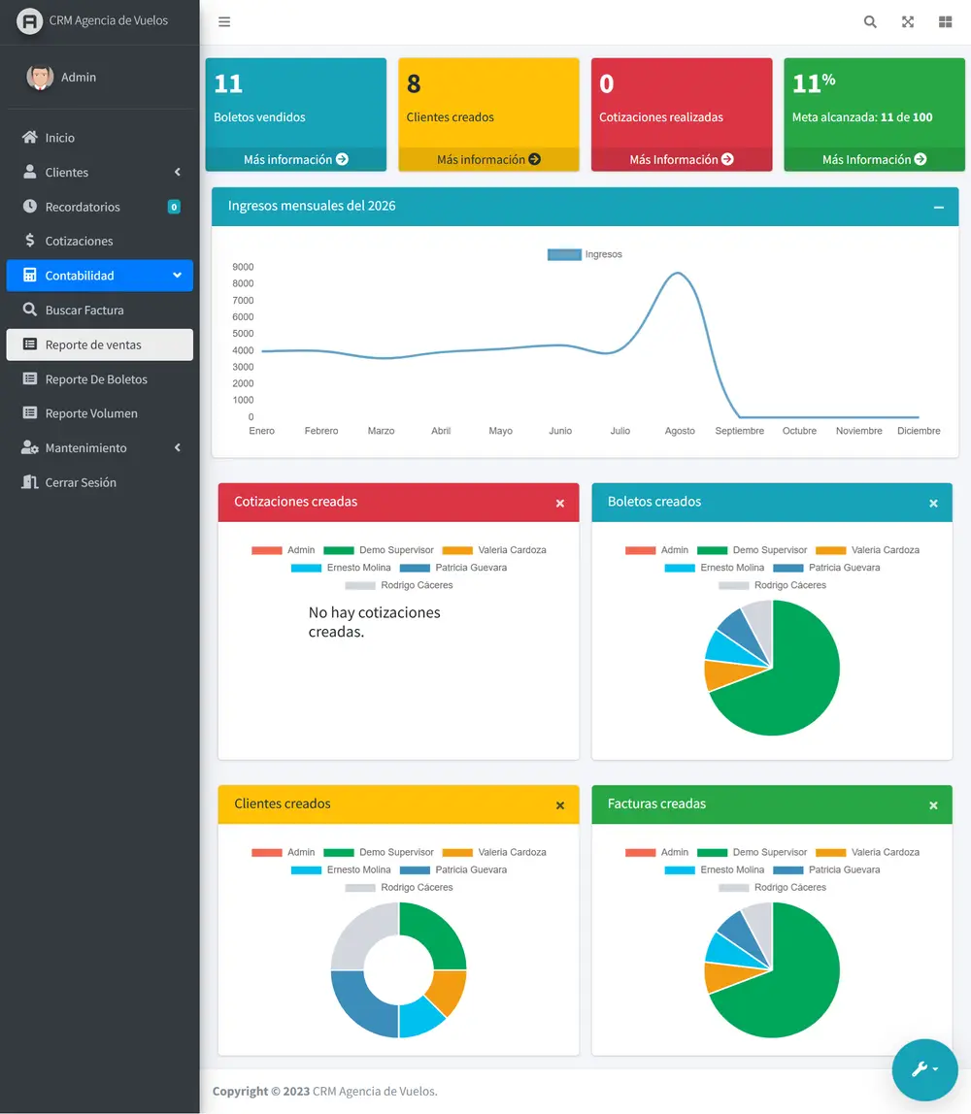Toggle Ernesto Molina legend in Clientes creados
The width and height of the screenshot is (971, 1114).
point(341,869)
